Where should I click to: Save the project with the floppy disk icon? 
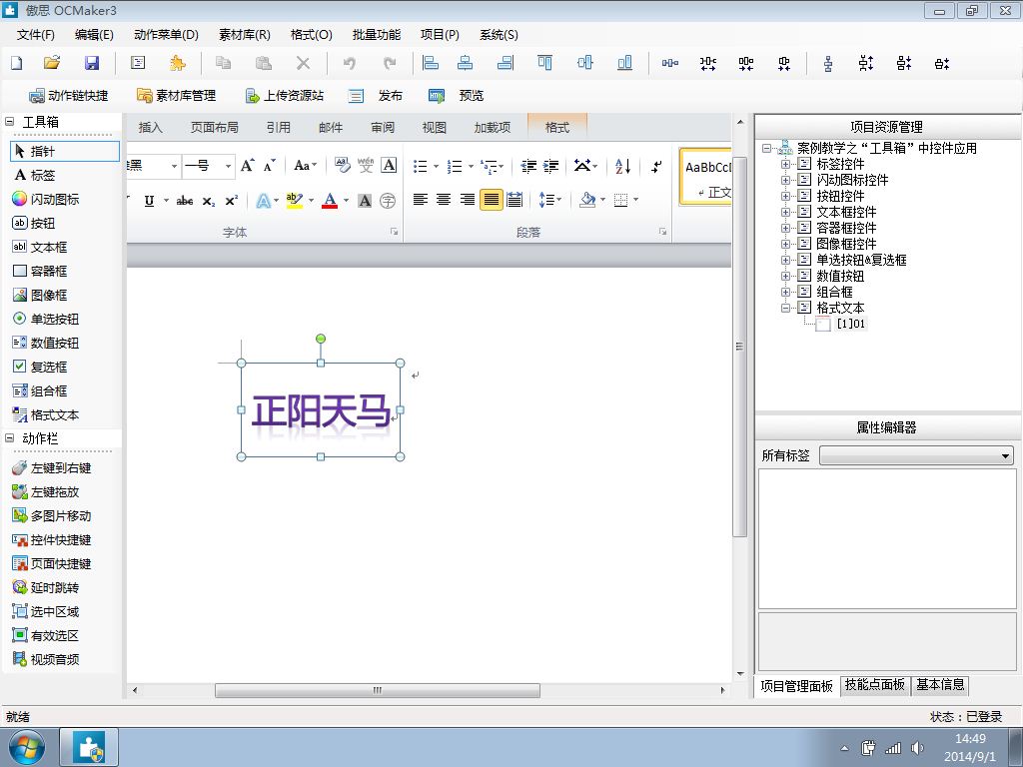pyautogui.click(x=92, y=63)
